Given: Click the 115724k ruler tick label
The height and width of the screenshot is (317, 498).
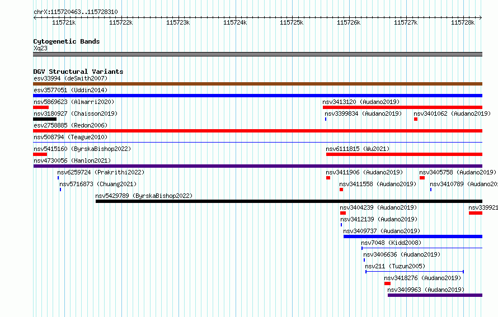Looking at the screenshot, I should click(235, 22).
